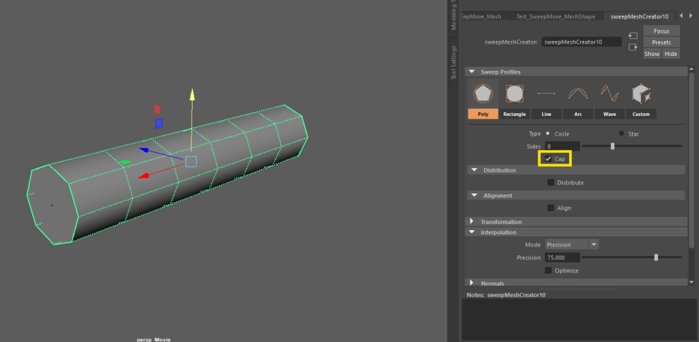This screenshot has width=699, height=342.
Task: Click the Focus button
Action: [661, 31]
